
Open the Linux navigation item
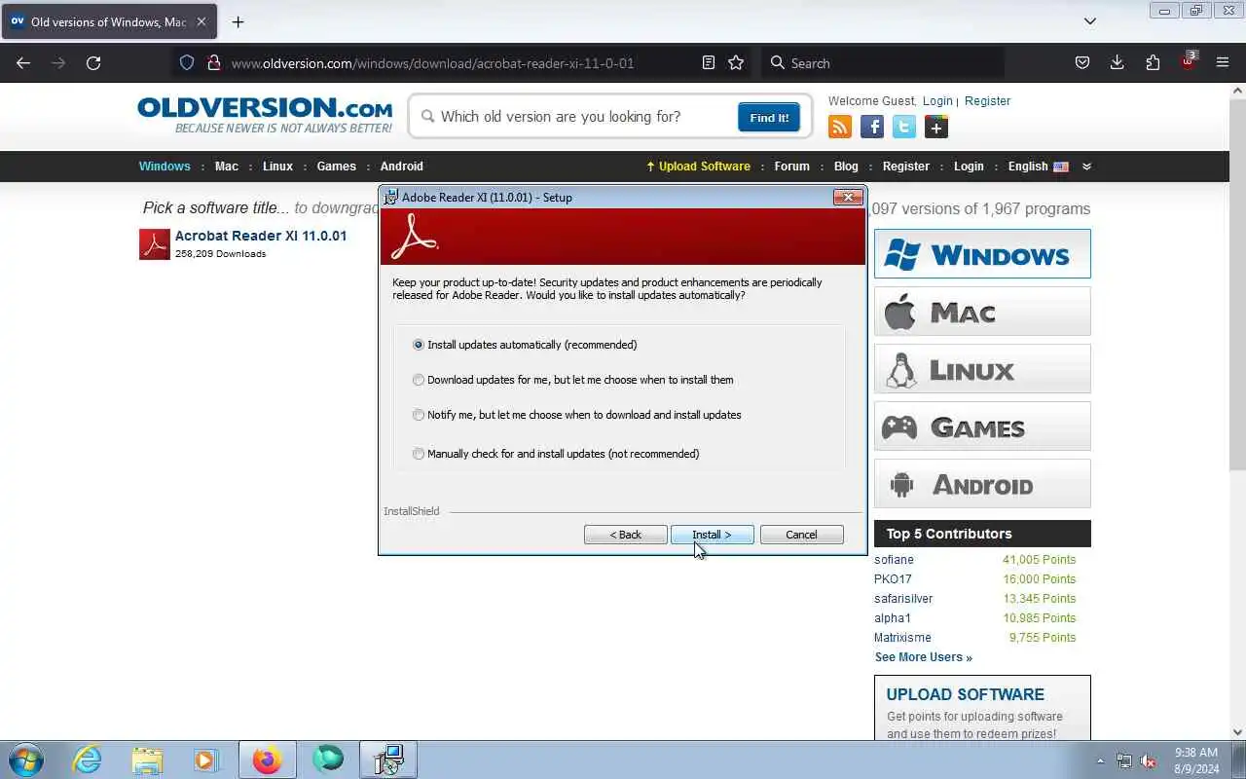click(x=277, y=167)
